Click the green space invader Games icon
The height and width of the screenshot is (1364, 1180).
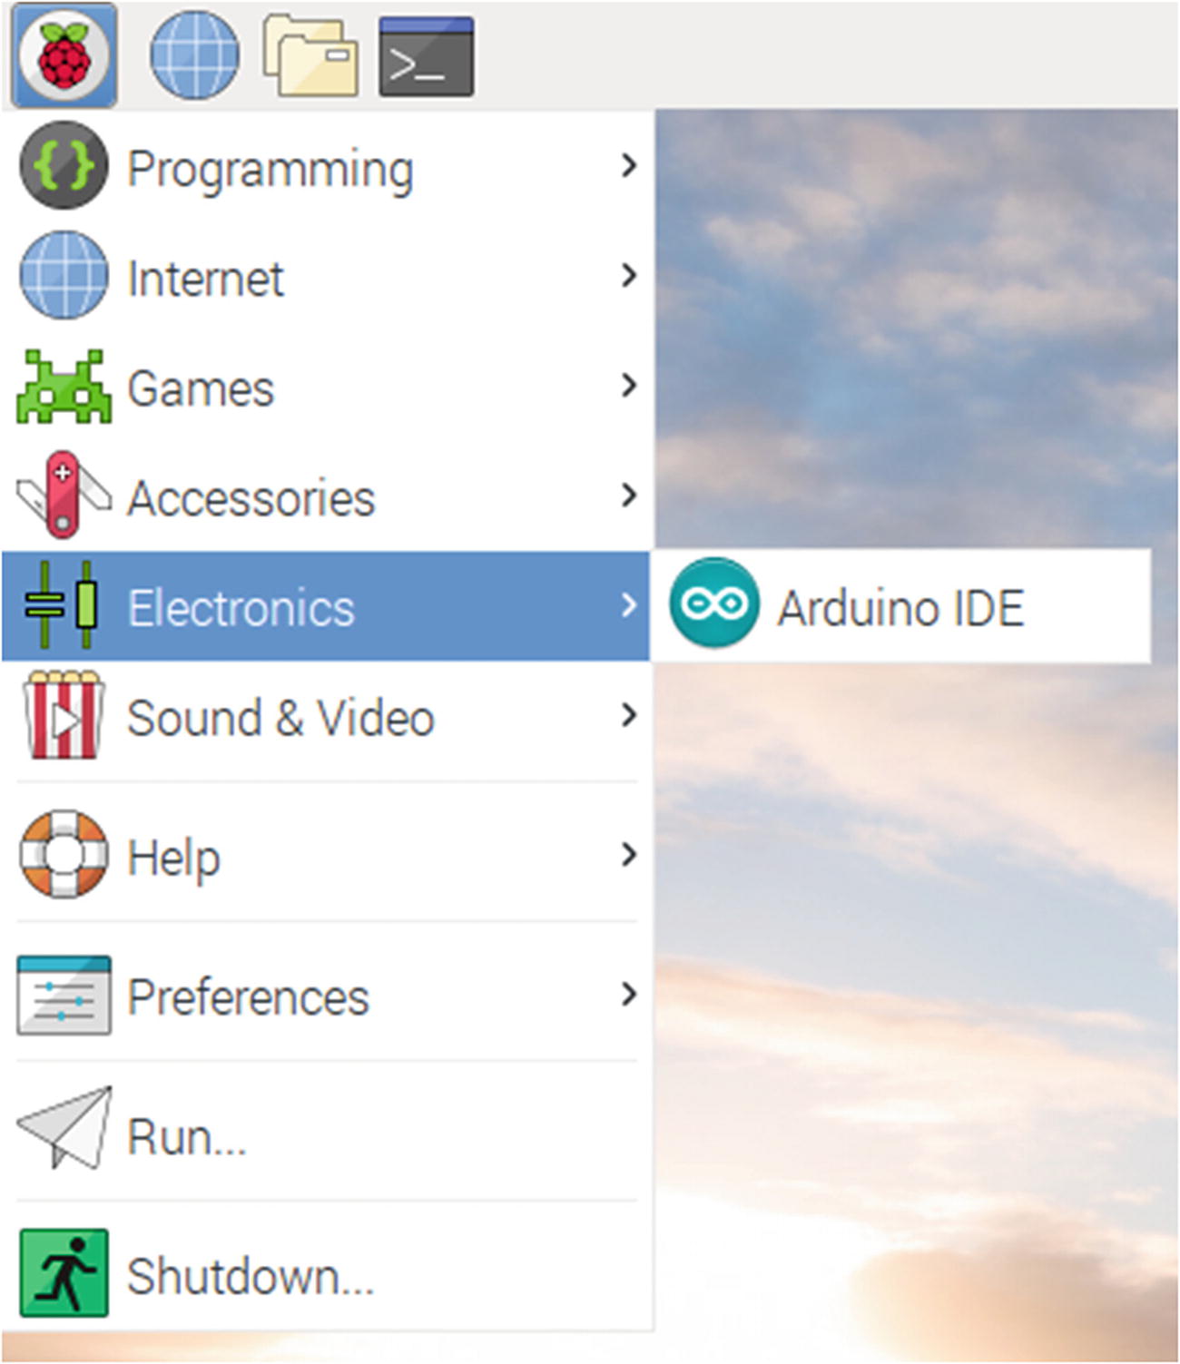click(x=64, y=388)
